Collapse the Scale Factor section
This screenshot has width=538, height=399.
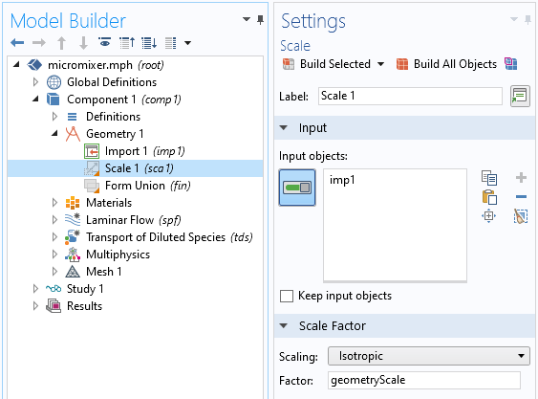pyautogui.click(x=284, y=325)
